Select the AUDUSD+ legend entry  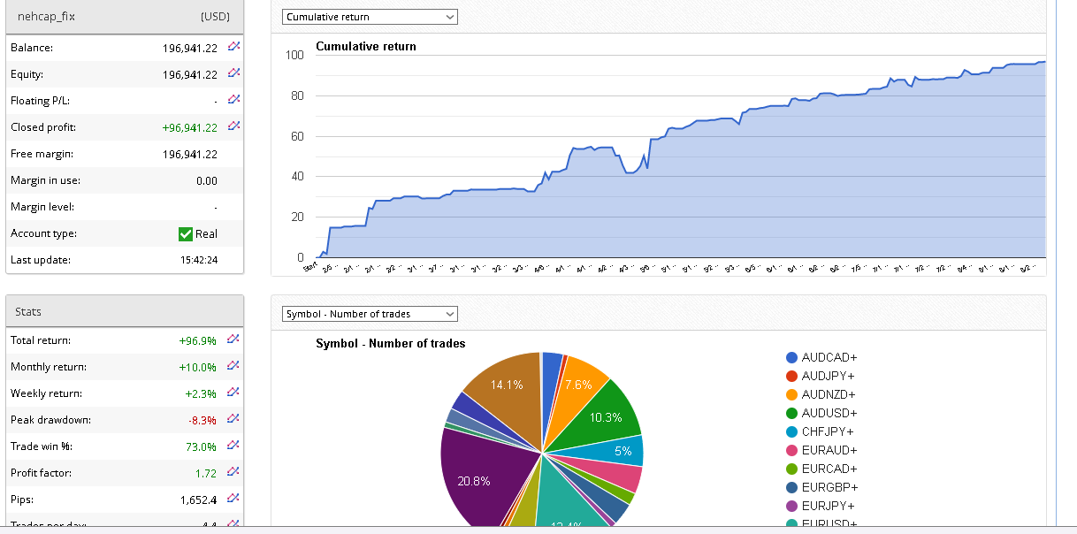(829, 413)
